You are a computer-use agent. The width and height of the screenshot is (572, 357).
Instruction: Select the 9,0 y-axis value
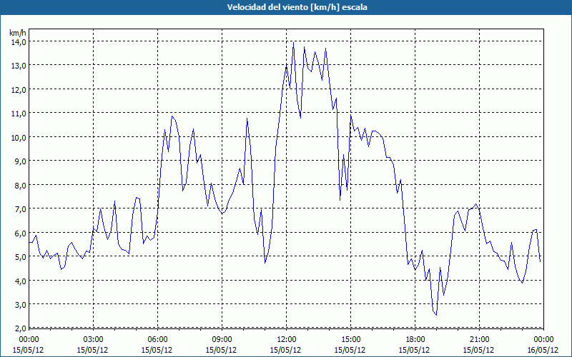(x=20, y=161)
